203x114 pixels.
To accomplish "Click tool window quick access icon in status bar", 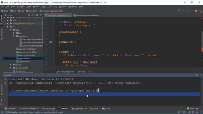I will click(2, 112).
